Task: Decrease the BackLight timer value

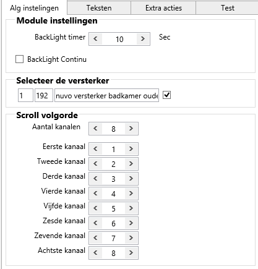Action: tap(95, 39)
